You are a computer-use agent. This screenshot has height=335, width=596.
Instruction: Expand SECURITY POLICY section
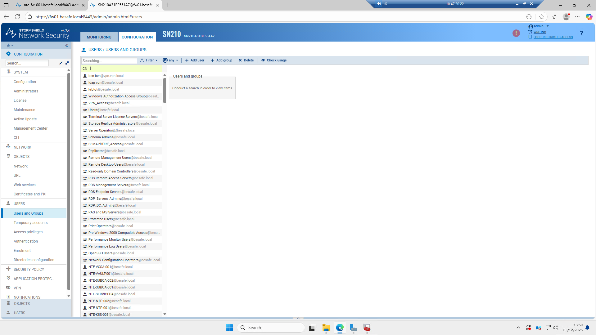coord(29,270)
